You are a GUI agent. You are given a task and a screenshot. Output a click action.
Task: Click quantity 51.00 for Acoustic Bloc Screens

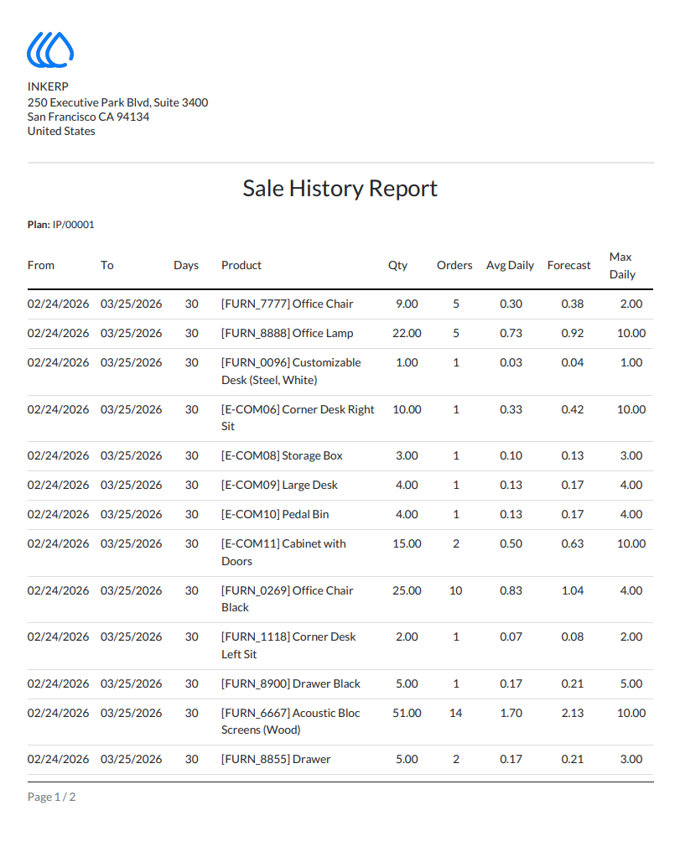(407, 713)
